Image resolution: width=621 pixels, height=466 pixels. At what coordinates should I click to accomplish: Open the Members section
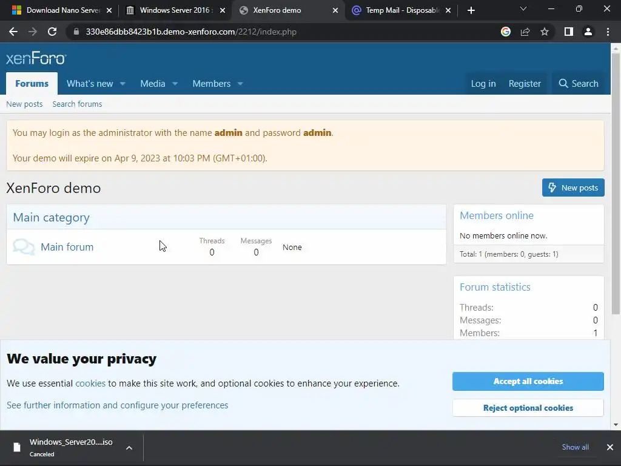click(x=212, y=84)
